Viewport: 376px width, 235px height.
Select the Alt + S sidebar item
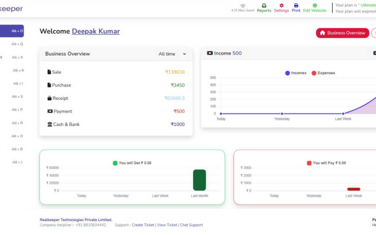[x=17, y=97]
